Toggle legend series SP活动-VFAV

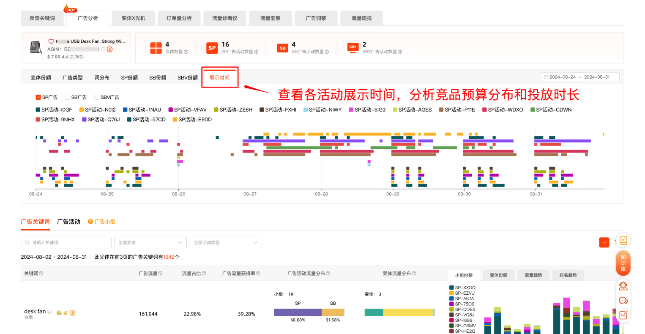[x=188, y=110]
